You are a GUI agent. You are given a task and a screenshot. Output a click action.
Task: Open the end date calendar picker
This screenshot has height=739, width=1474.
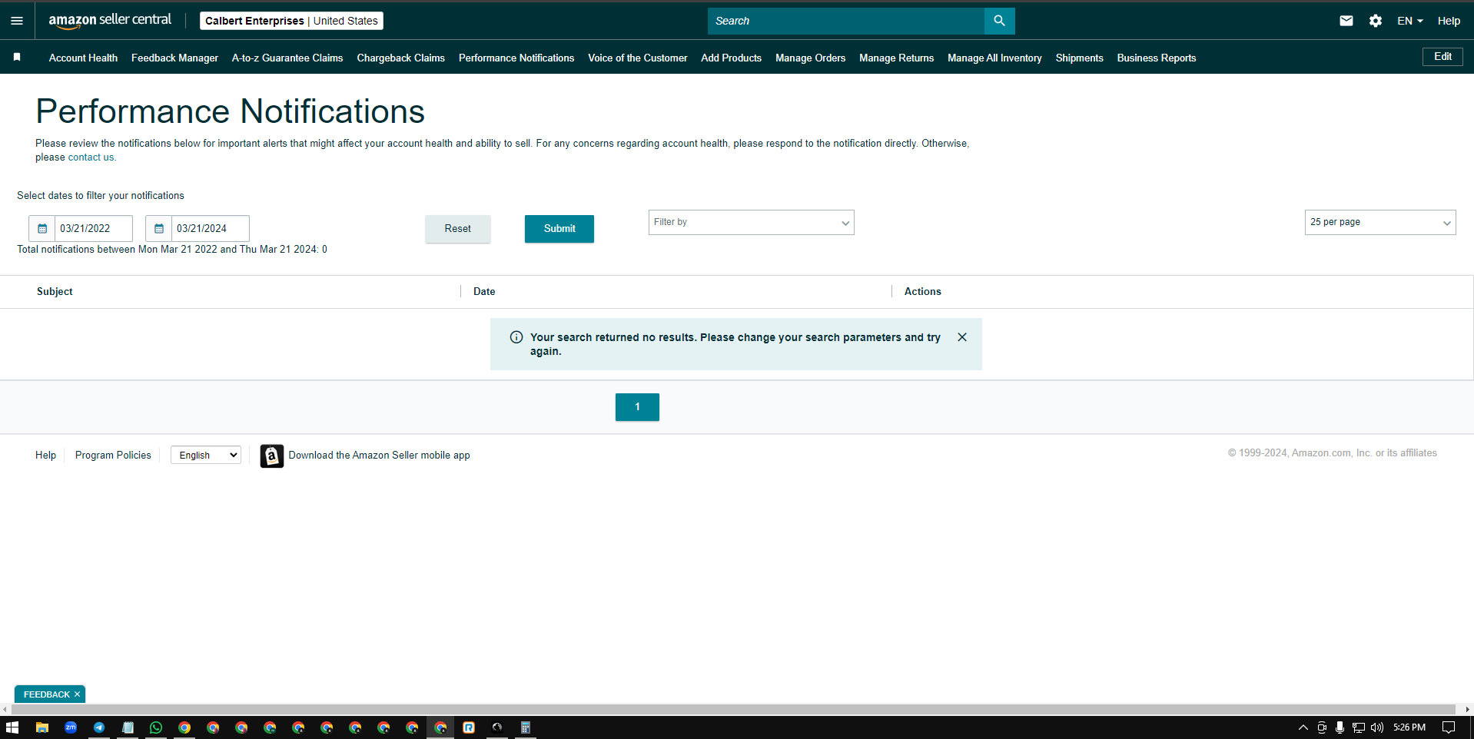(159, 228)
